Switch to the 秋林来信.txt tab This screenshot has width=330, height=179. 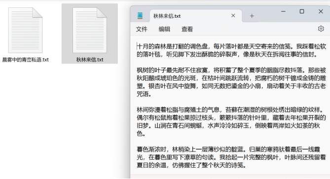point(196,16)
